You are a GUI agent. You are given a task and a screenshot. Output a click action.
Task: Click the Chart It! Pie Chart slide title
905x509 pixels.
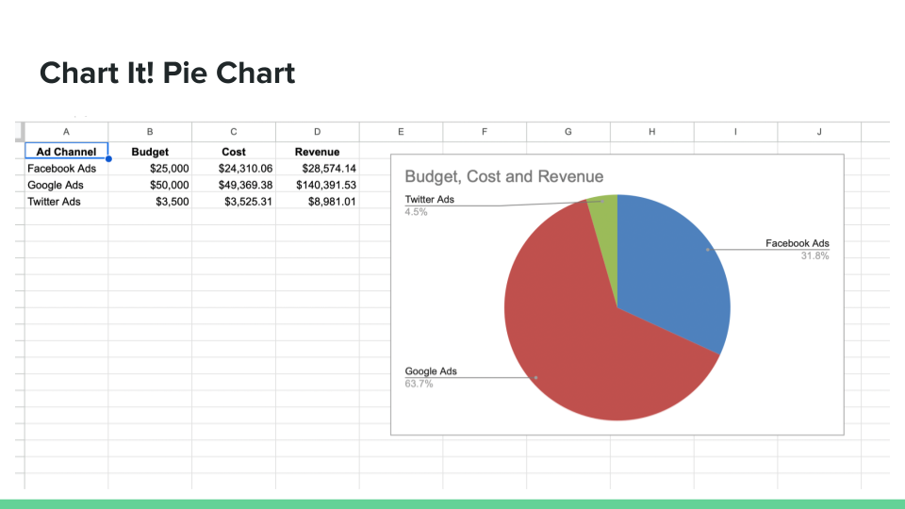click(168, 74)
